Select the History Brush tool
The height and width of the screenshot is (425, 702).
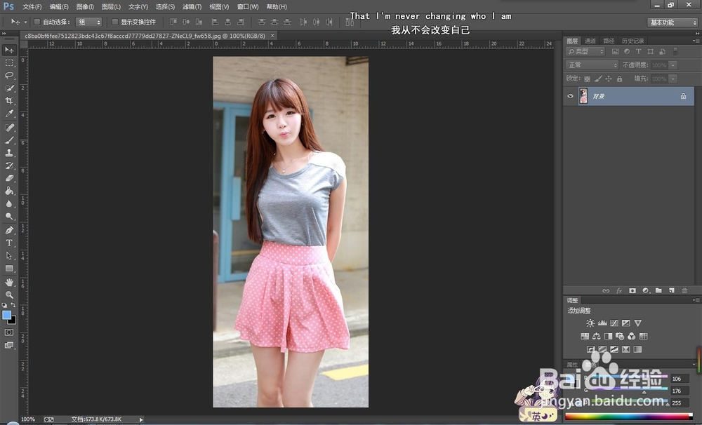pos(9,166)
